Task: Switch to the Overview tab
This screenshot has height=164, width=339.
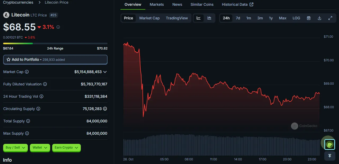Action: pos(133,4)
